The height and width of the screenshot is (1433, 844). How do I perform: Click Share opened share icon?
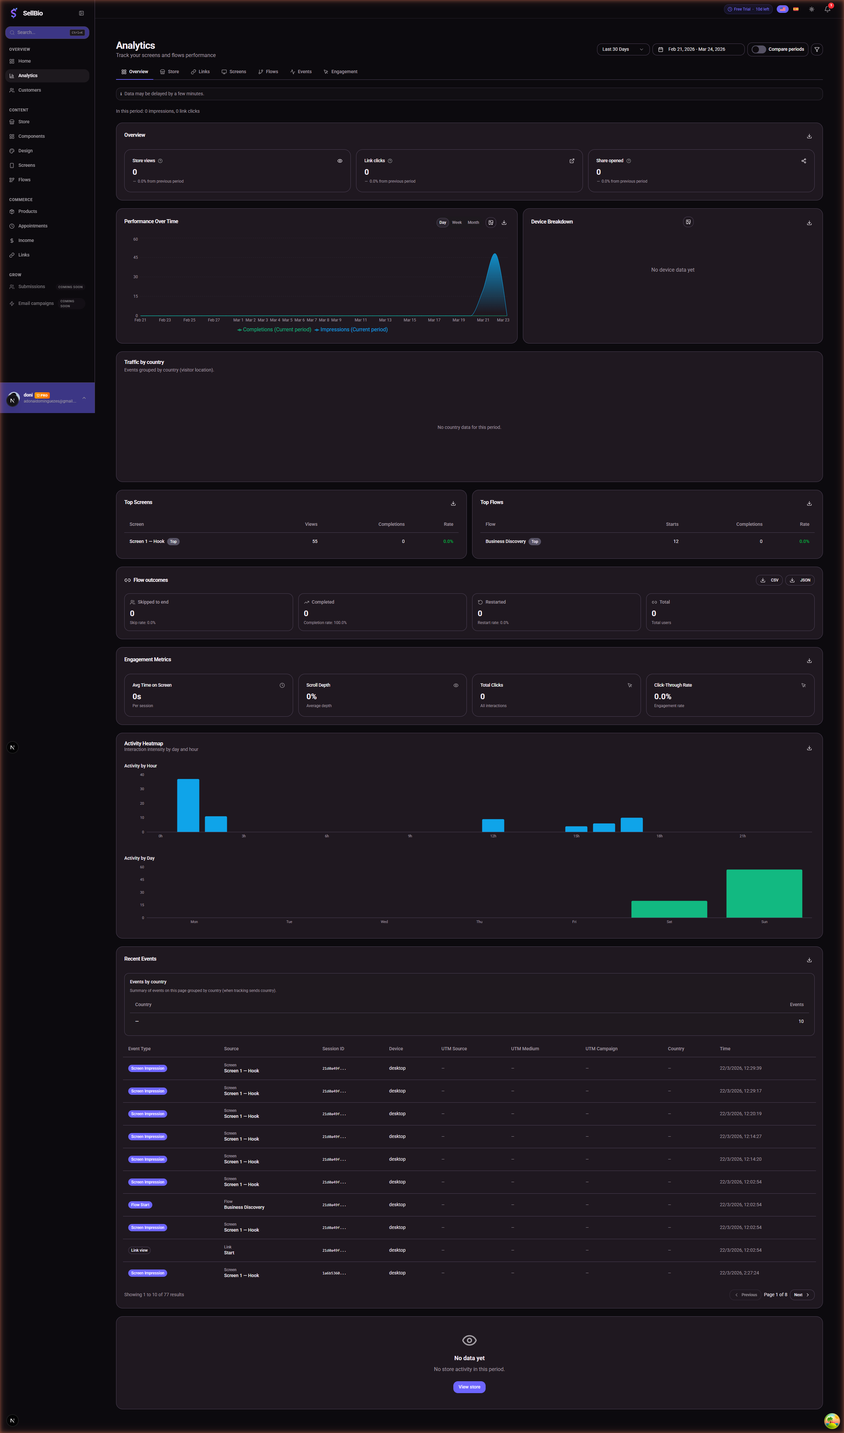[x=804, y=161]
